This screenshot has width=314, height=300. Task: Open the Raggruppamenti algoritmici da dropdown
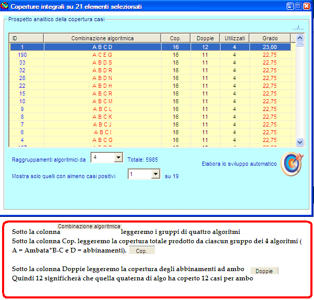tap(118, 157)
